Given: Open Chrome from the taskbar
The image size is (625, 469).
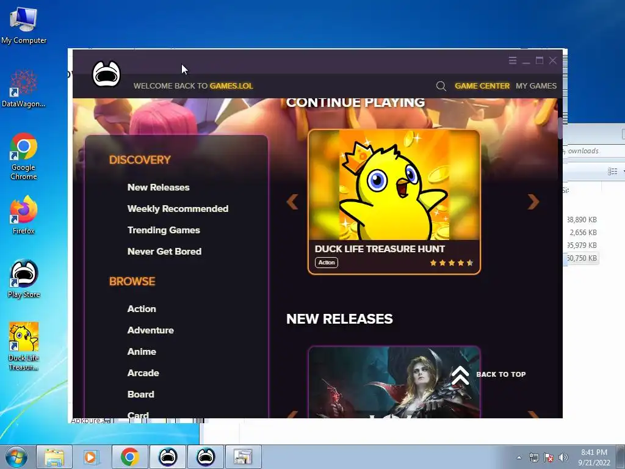Looking at the screenshot, I should (x=129, y=457).
